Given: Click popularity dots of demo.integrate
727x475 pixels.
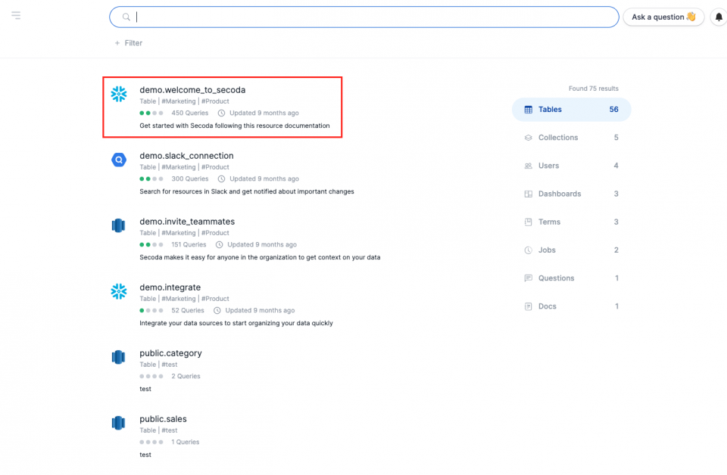Looking at the screenshot, I should point(151,310).
